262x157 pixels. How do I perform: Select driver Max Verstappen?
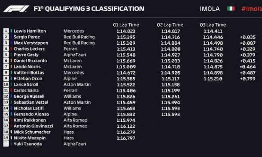[x=31, y=43]
